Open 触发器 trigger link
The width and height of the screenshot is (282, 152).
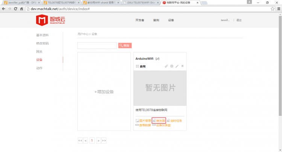[159, 121]
